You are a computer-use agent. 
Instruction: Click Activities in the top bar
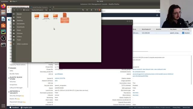coord(5,1)
